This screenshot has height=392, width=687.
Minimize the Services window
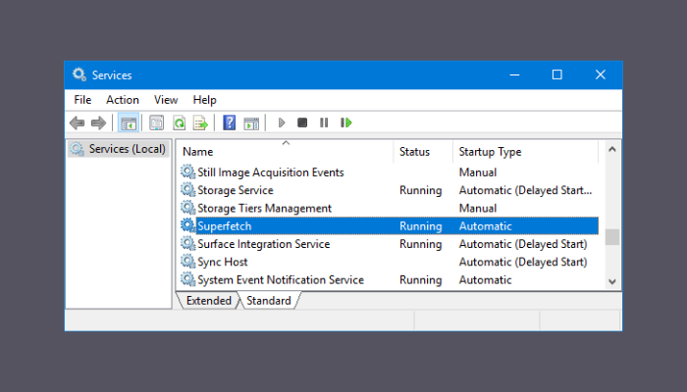tap(515, 74)
